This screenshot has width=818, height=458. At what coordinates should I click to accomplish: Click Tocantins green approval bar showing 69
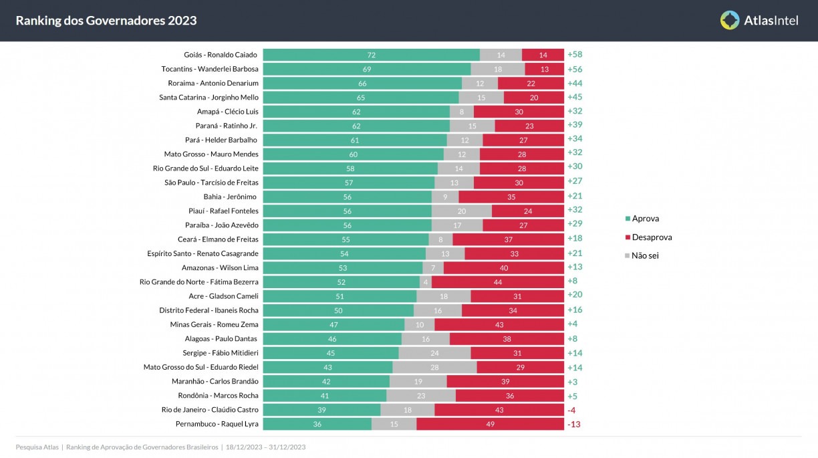pyautogui.click(x=367, y=69)
